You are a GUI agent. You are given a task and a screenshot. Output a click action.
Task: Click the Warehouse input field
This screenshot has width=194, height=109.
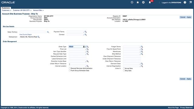132,51
